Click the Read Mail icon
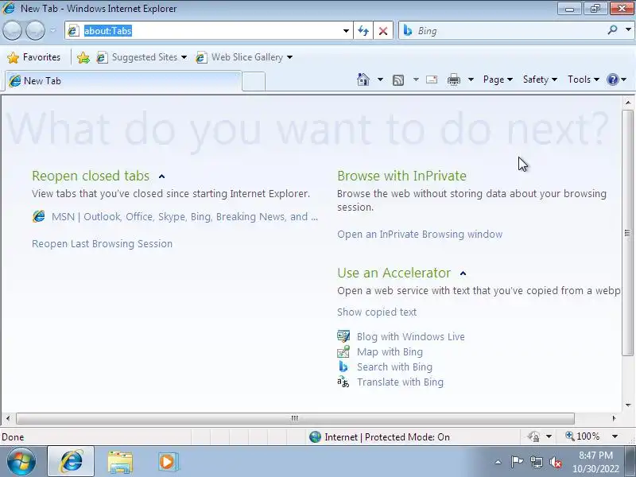Screen dimensions: 636x477 tap(432, 79)
